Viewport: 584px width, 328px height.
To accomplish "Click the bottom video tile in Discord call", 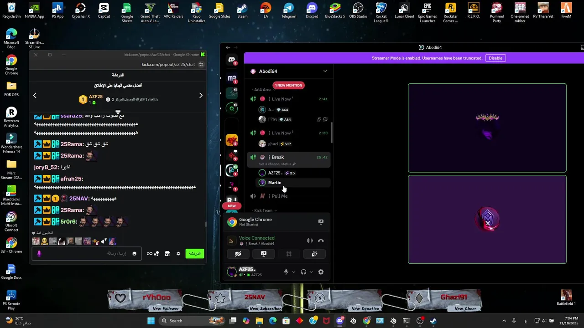I will point(487,220).
